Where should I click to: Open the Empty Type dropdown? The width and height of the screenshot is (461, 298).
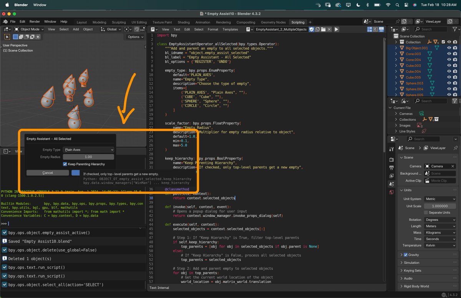[x=89, y=150]
